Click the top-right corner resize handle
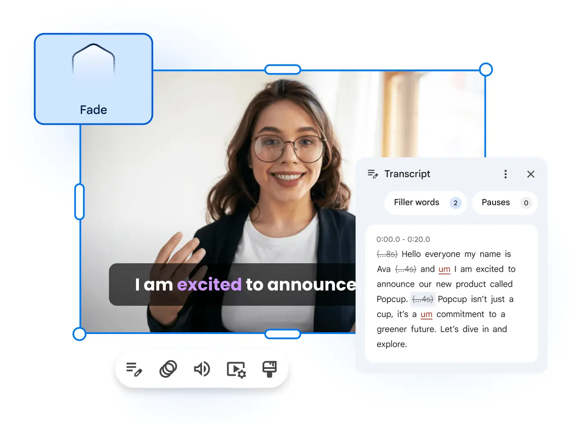 pyautogui.click(x=486, y=69)
